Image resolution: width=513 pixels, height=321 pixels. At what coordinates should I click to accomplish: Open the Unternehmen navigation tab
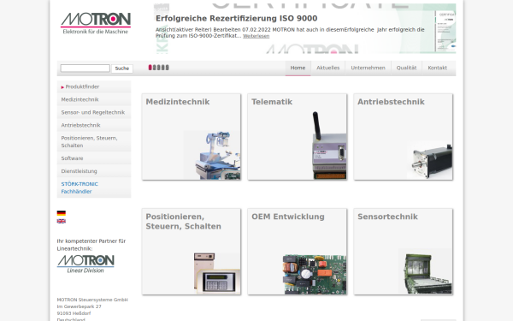[x=368, y=68]
